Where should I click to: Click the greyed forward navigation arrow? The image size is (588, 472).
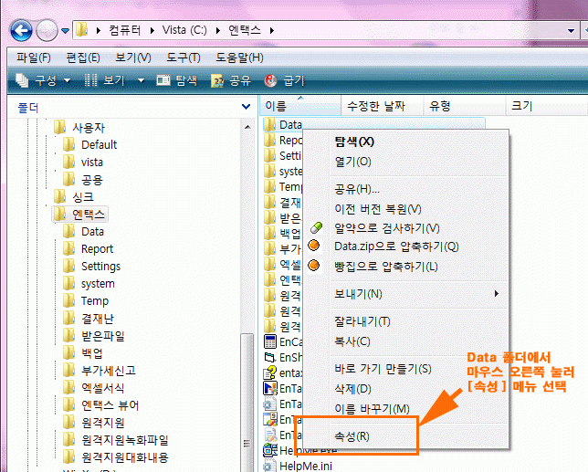tap(47, 30)
